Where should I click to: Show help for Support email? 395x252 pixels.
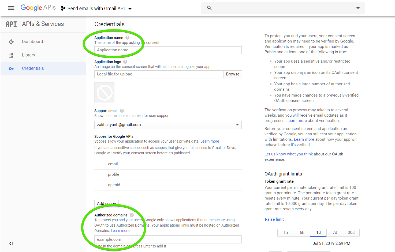point(122,111)
